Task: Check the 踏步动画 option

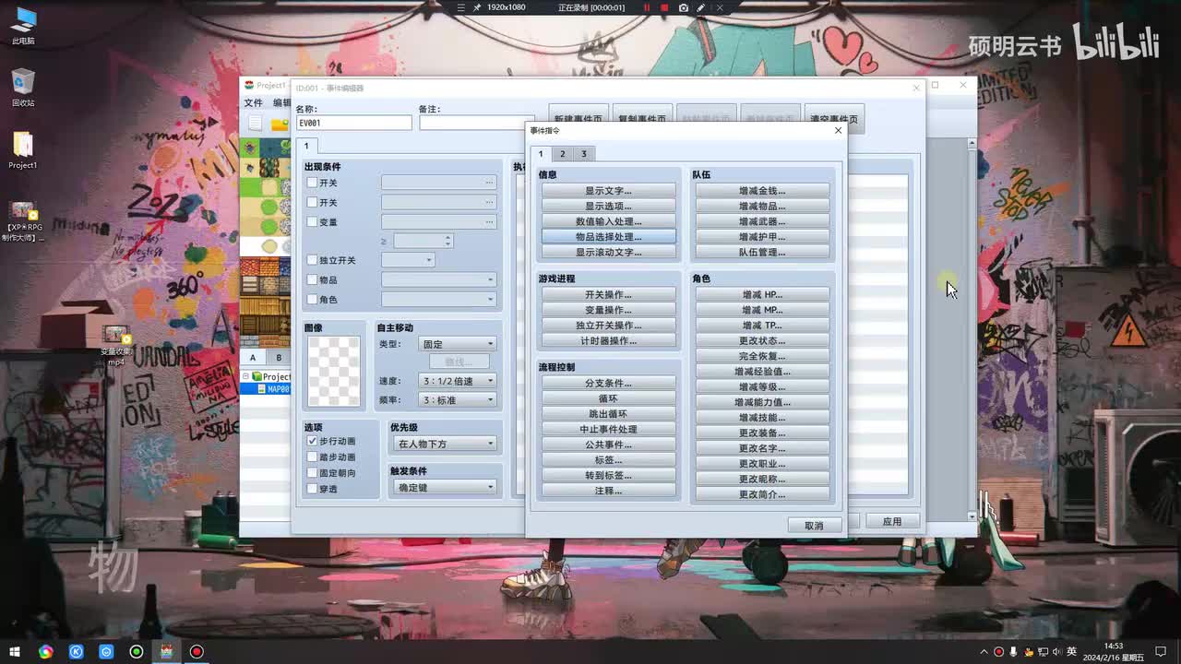Action: (x=312, y=457)
